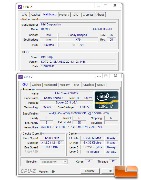Screen dimensions: 141x180
Task: Click the board revision AAG28808-500
Action: [102, 29]
